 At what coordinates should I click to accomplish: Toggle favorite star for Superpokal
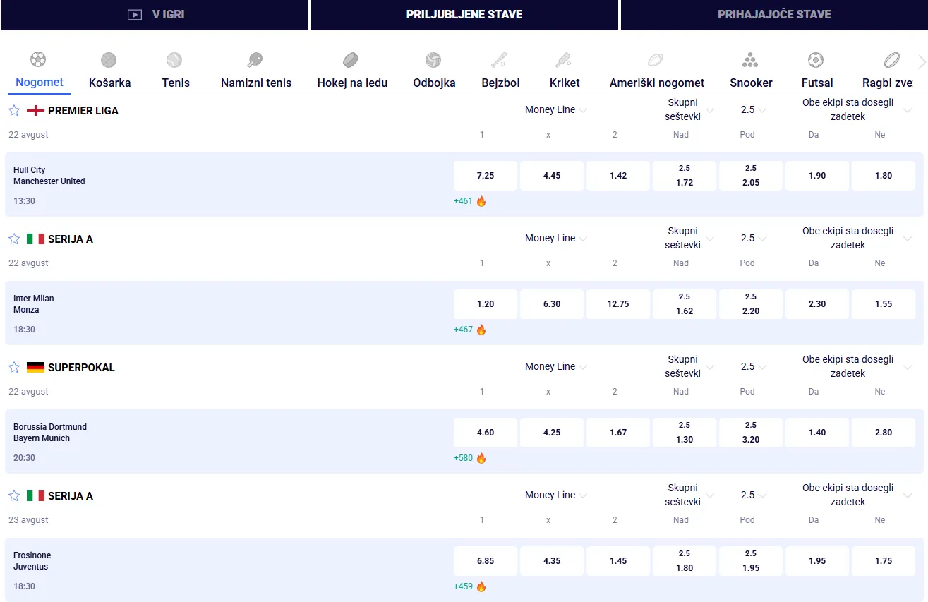pos(14,367)
